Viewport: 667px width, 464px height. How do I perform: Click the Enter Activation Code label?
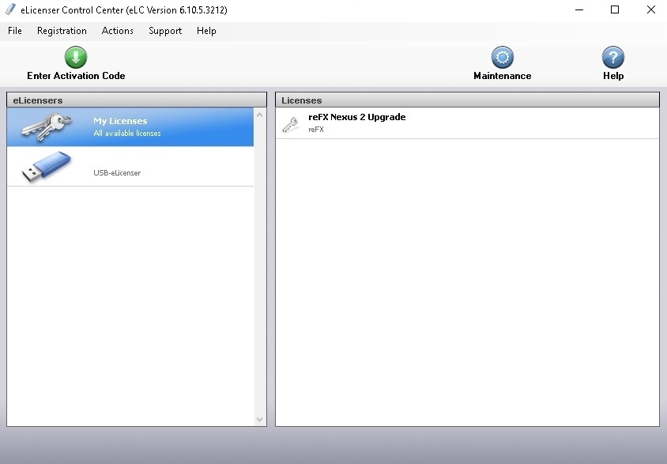76,76
